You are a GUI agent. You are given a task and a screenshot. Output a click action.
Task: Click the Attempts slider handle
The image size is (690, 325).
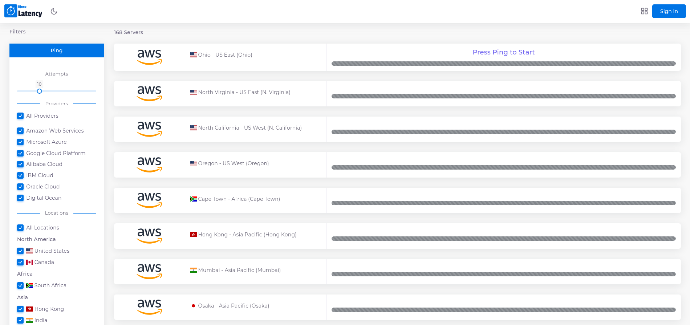(x=39, y=91)
